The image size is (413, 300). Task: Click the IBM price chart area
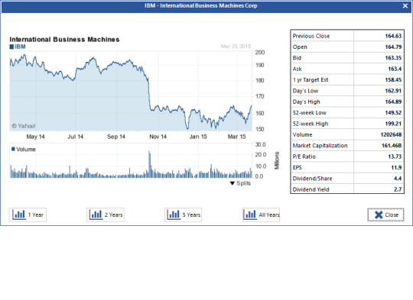[131, 91]
